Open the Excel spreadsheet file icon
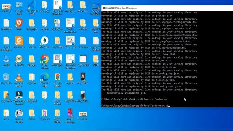This screenshot has width=233, height=131. point(58,24)
